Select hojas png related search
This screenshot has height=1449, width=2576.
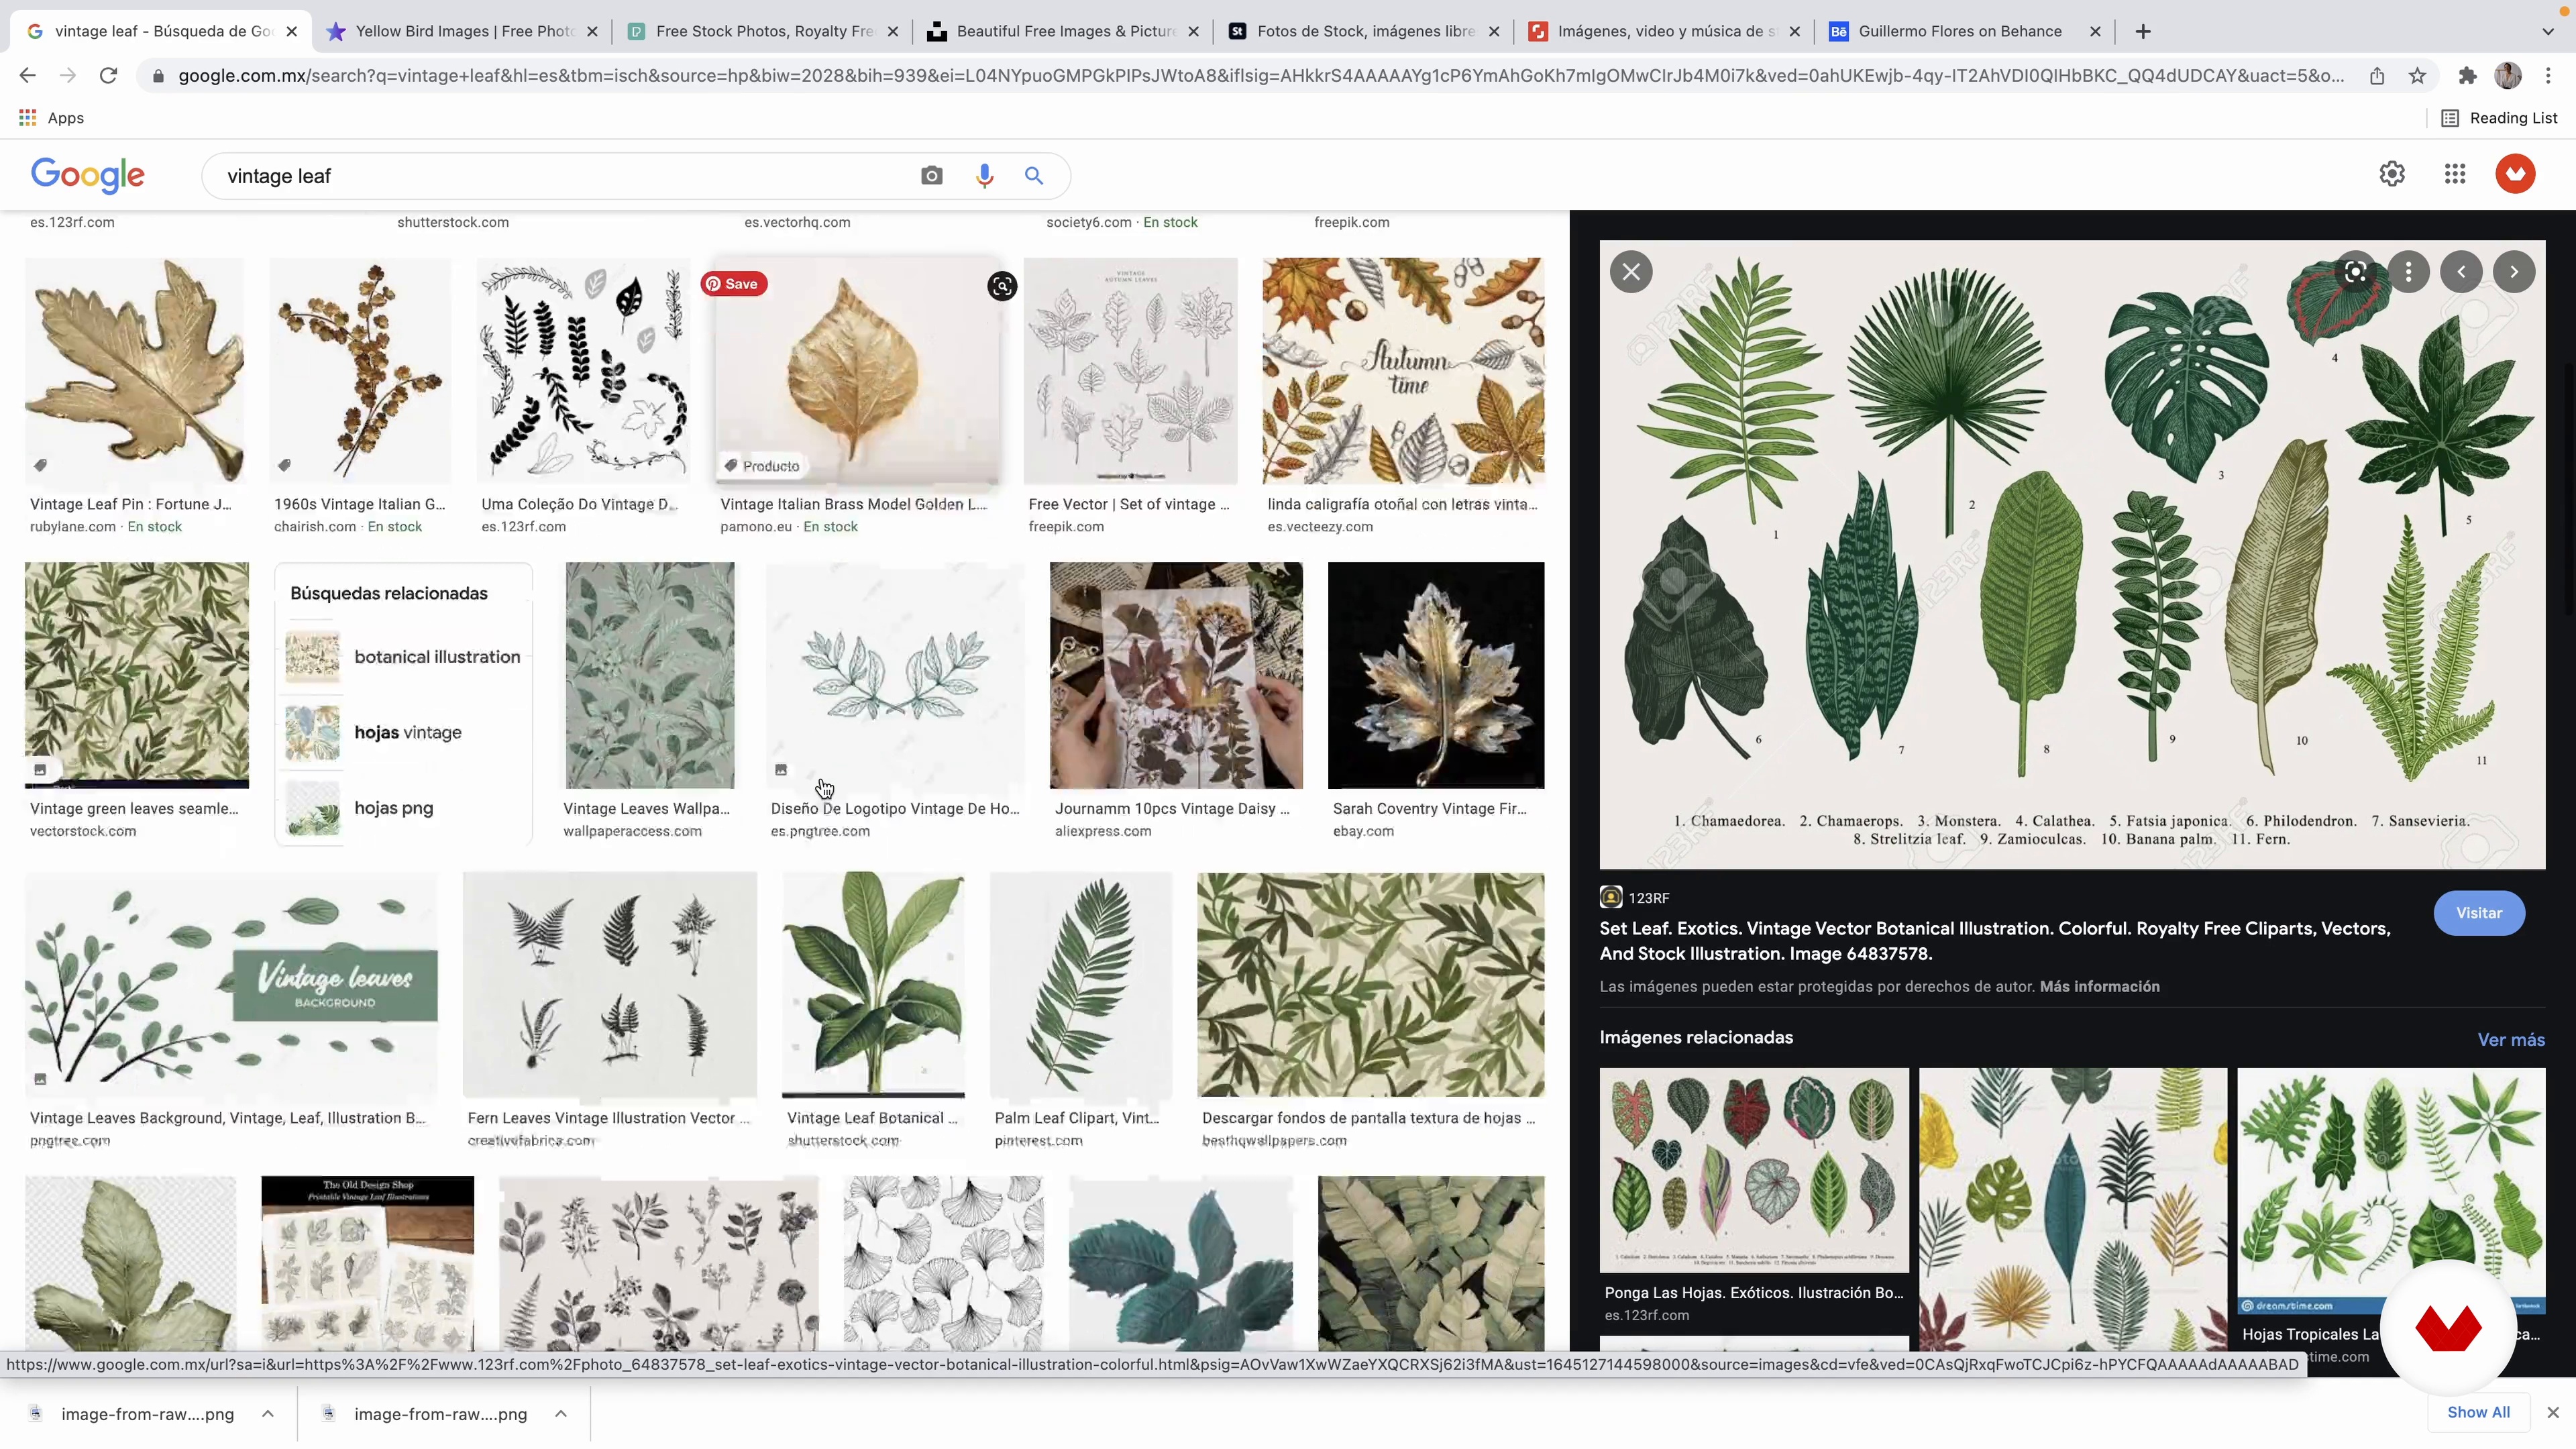pos(403,809)
